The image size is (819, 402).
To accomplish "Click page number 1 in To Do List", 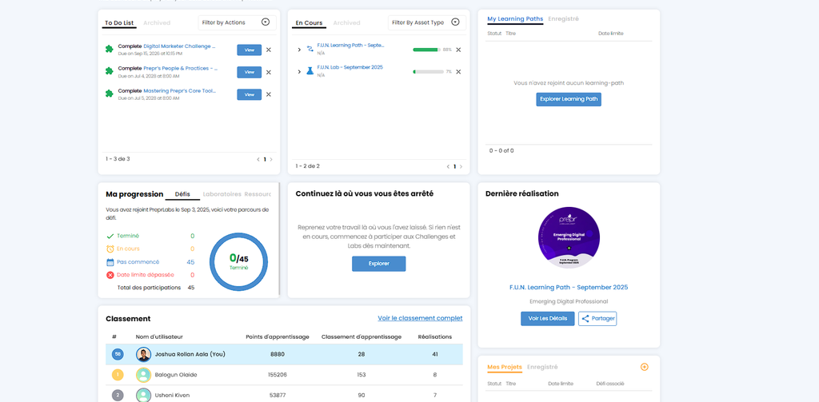I will pyautogui.click(x=264, y=159).
